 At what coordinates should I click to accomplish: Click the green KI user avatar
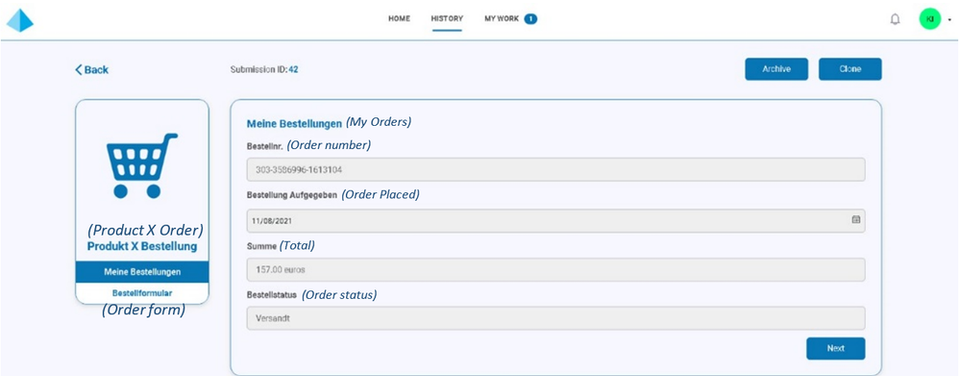tap(929, 19)
